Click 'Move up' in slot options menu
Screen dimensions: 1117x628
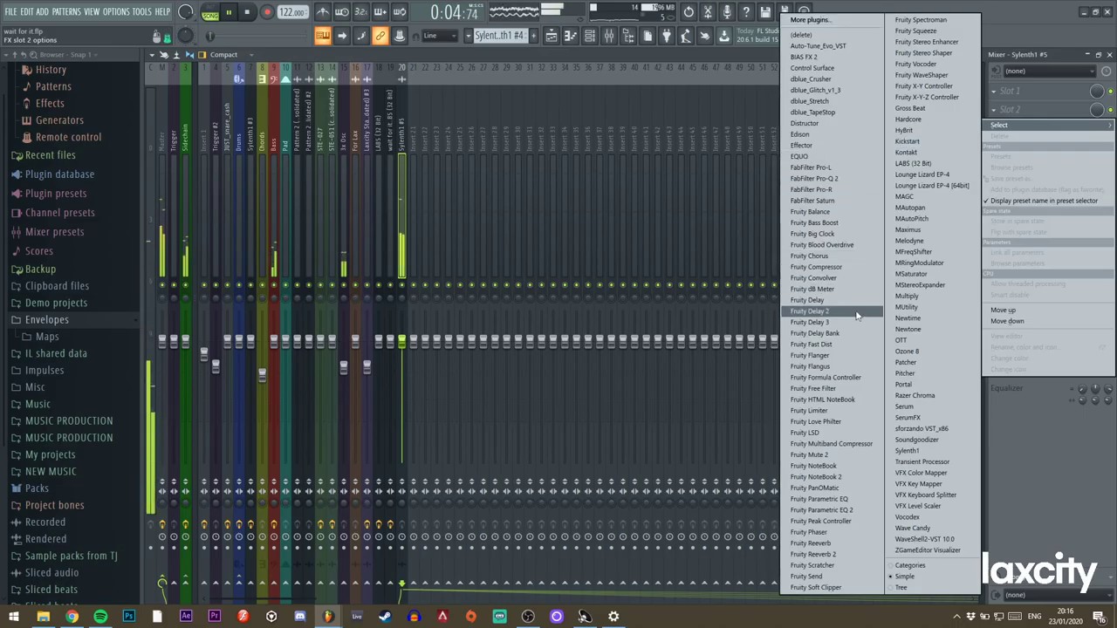(1048, 311)
